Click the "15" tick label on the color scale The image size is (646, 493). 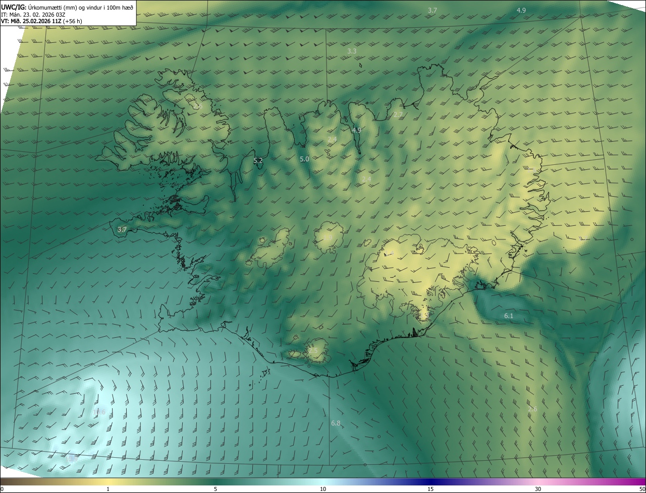[430, 489]
